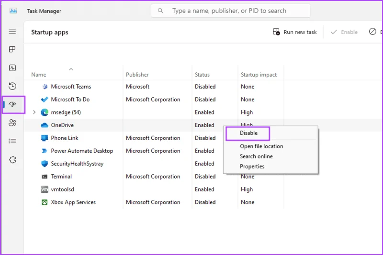Focus the name, publisher, or PID search box
Screen dimensions: 383x255
[x=231, y=11]
